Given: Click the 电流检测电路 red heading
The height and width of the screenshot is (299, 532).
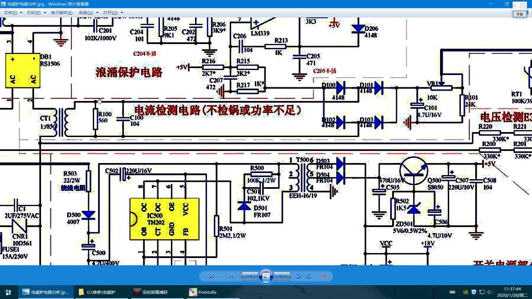Looking at the screenshot, I should [x=218, y=110].
